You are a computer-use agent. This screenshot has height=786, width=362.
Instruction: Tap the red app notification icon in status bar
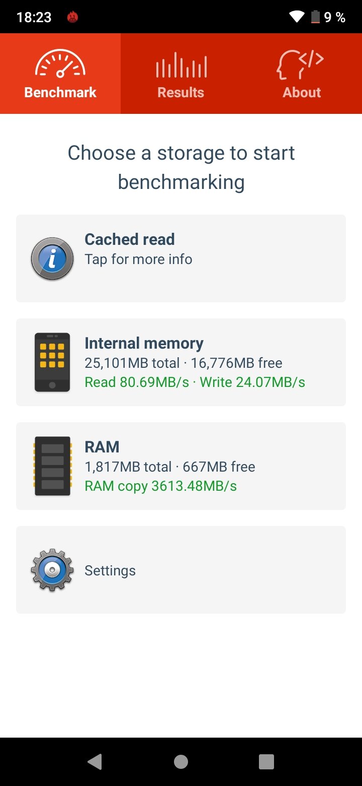point(72,18)
